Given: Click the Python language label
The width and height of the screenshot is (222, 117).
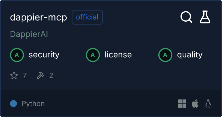Looking at the screenshot, I should tap(33, 104).
